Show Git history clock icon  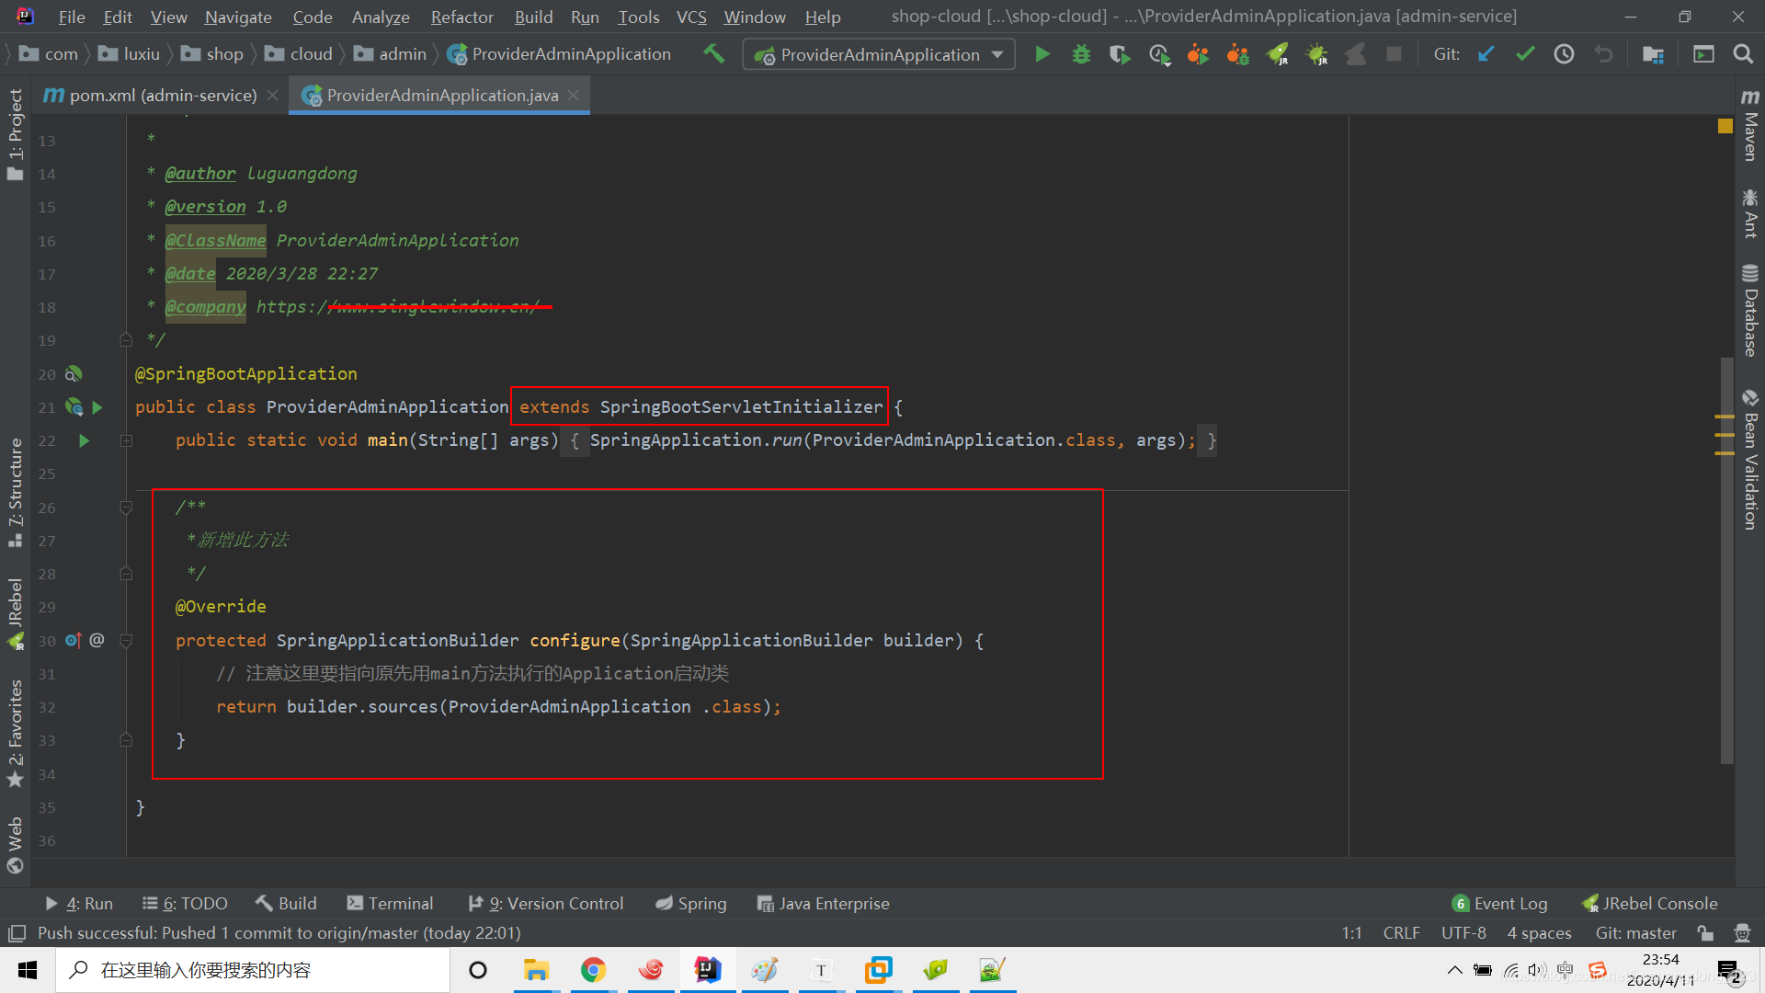tap(1564, 54)
